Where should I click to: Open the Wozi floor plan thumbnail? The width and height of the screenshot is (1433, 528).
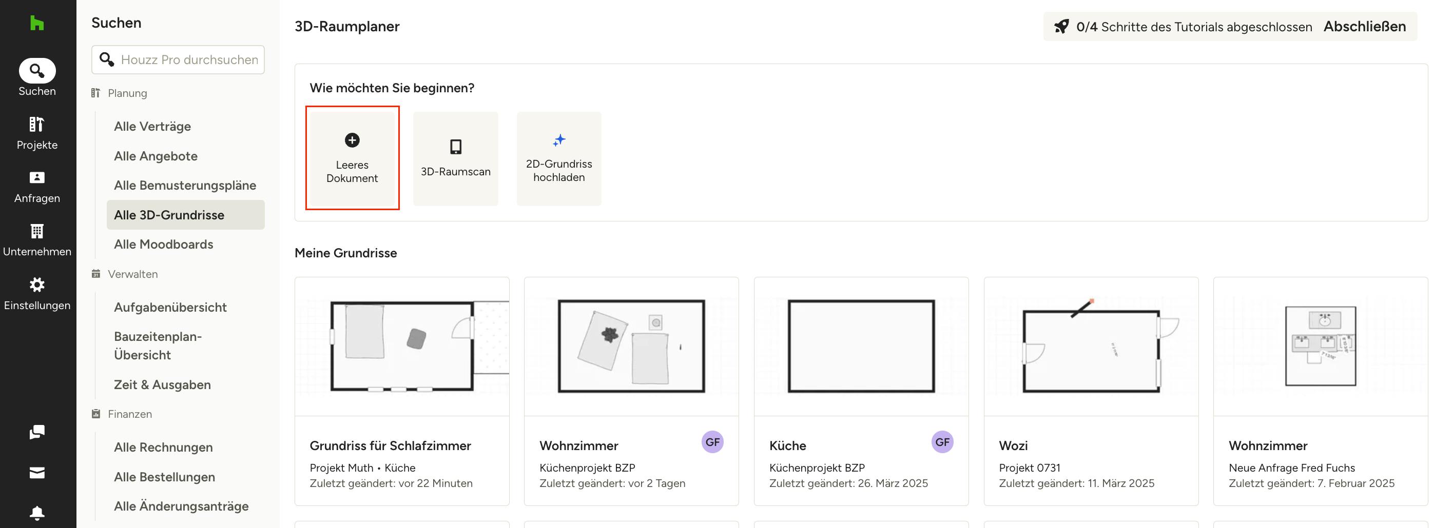[1090, 346]
